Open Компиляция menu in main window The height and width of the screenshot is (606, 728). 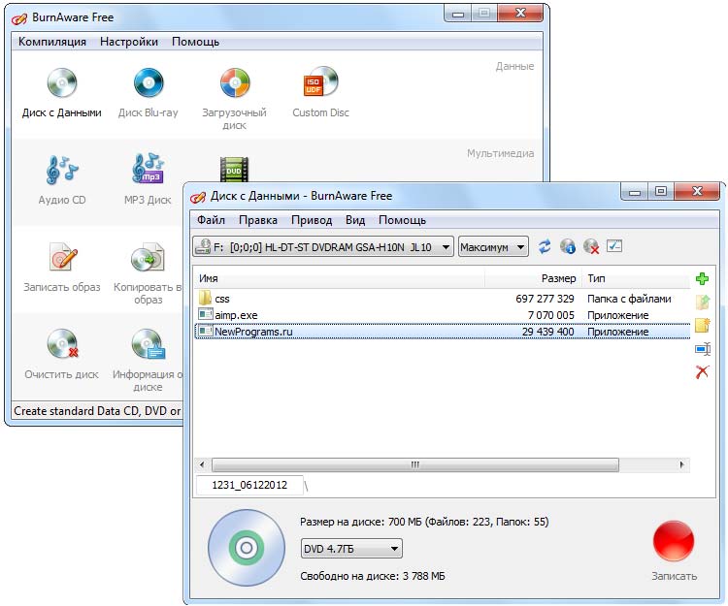point(52,42)
